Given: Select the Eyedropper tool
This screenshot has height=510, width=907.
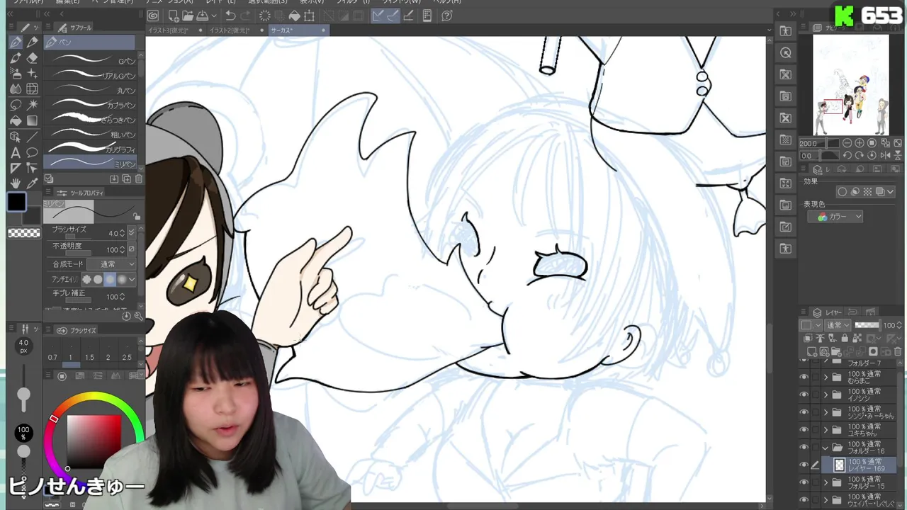Looking at the screenshot, I should (32, 183).
